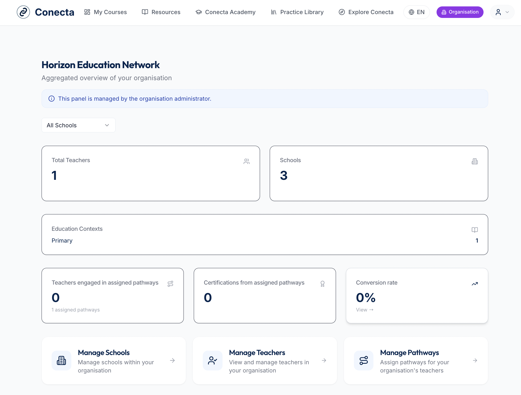Click the Manage Pathways route icon
This screenshot has height=395, width=521.
pos(363,360)
